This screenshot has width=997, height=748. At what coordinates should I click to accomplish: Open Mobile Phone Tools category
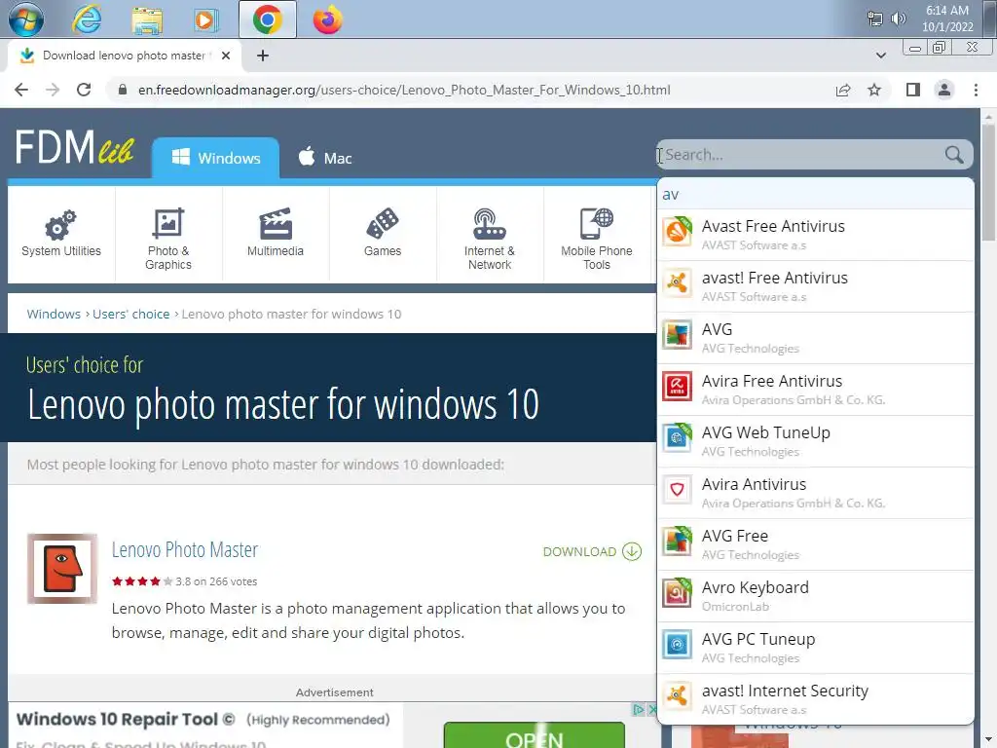[x=597, y=234]
